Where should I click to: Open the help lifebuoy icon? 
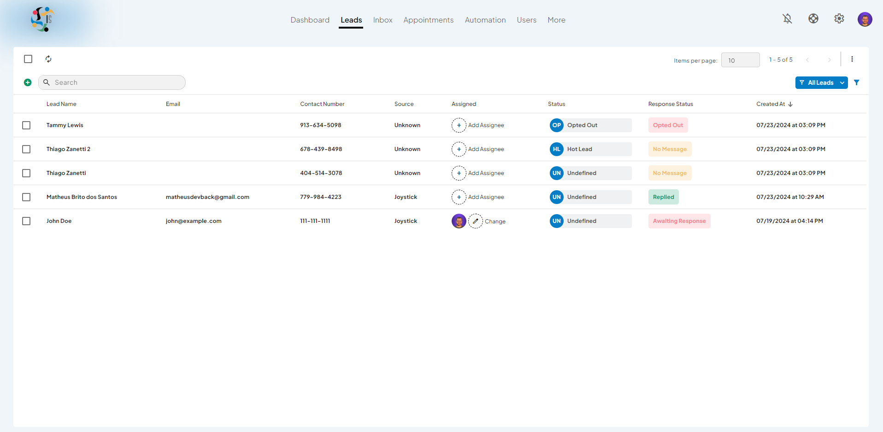coord(813,19)
